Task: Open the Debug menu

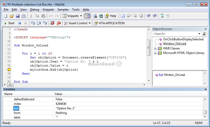Action: (35, 10)
